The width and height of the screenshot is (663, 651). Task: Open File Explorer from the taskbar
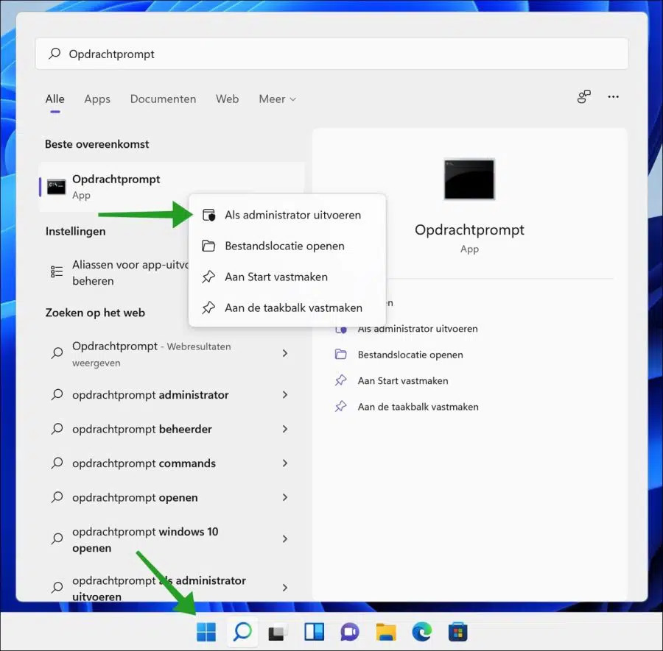(x=386, y=632)
